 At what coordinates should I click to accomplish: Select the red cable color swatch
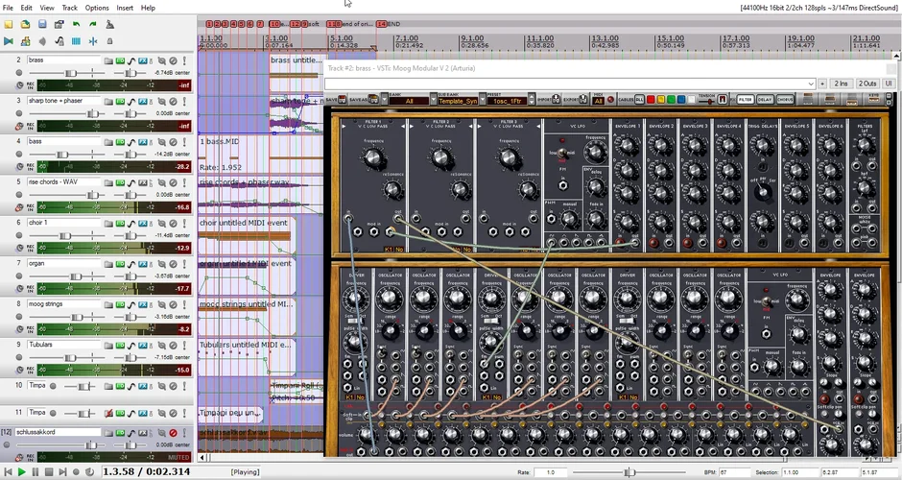coord(652,99)
